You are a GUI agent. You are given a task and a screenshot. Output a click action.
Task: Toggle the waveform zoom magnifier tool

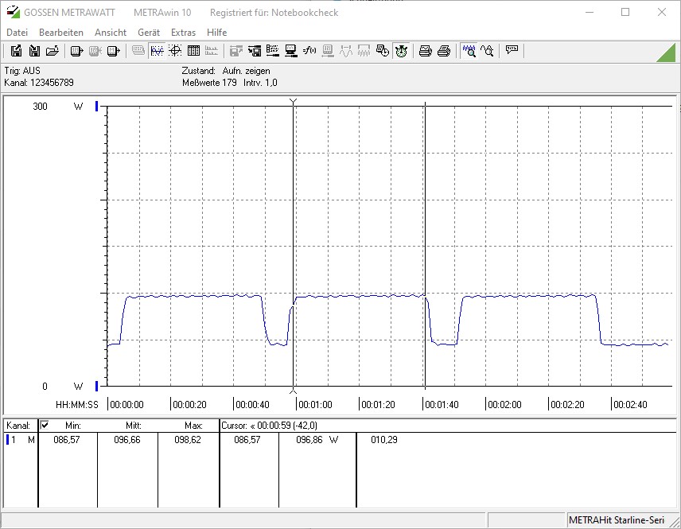pos(469,51)
